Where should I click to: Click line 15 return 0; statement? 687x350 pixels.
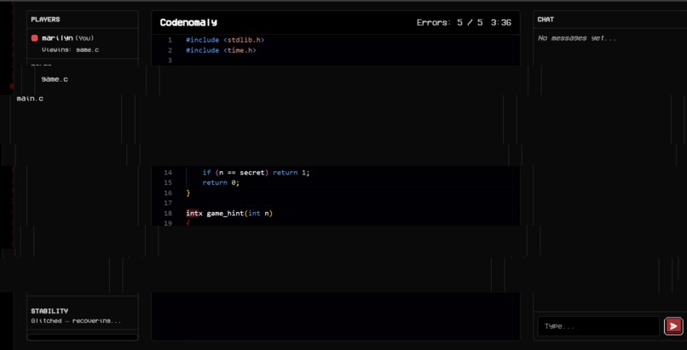pyautogui.click(x=221, y=183)
